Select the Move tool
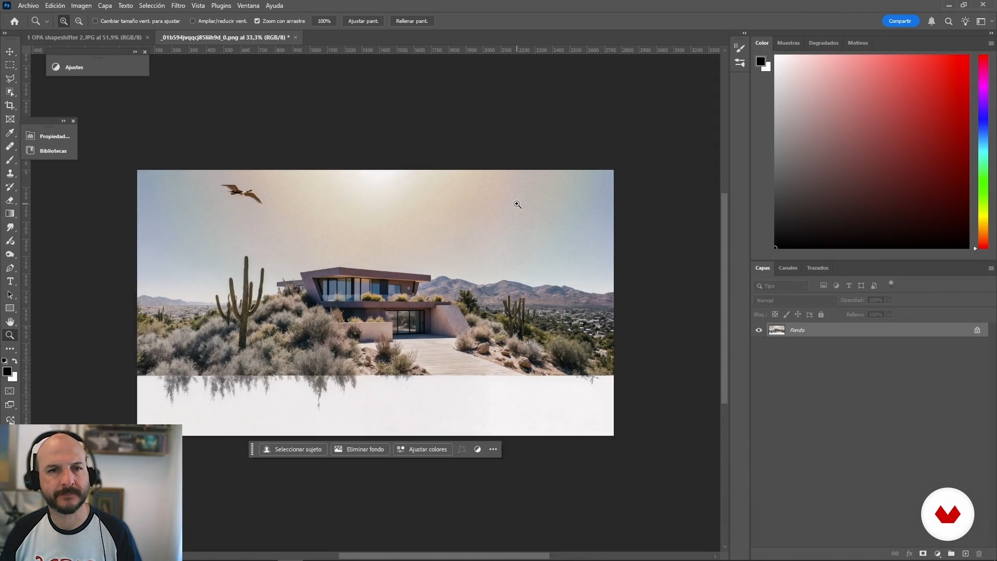Viewport: 997px width, 561px height. click(10, 51)
